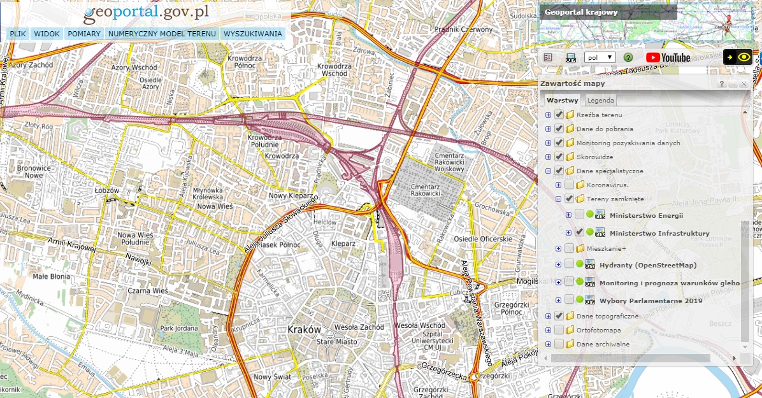Open the POMIARY menu
The image size is (762, 398).
84,34
